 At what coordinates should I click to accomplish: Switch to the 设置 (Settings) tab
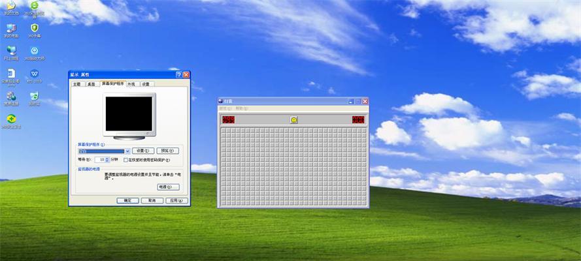pos(146,84)
